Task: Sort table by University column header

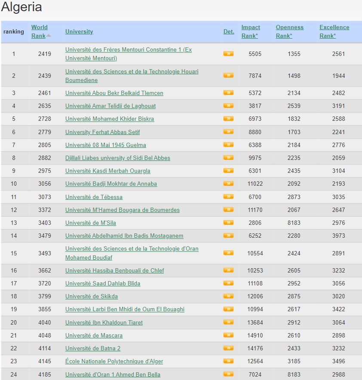Action: [x=79, y=31]
